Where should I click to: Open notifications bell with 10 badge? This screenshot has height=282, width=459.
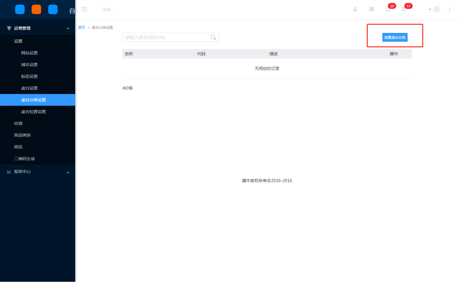click(x=388, y=9)
